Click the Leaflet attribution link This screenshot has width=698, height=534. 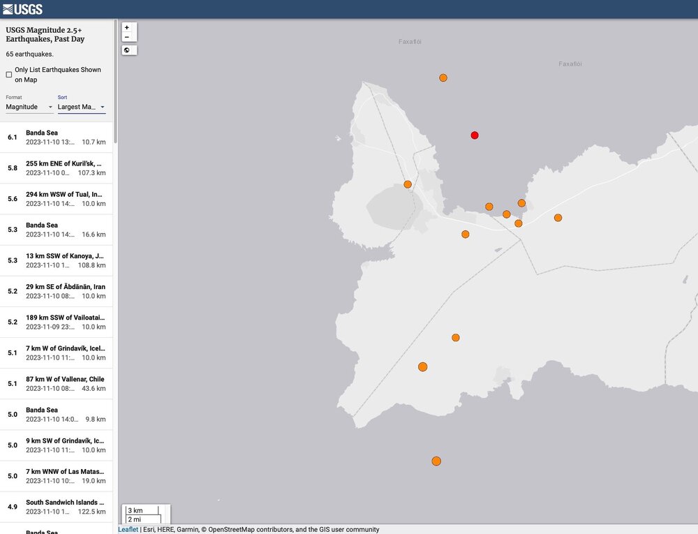[128, 529]
